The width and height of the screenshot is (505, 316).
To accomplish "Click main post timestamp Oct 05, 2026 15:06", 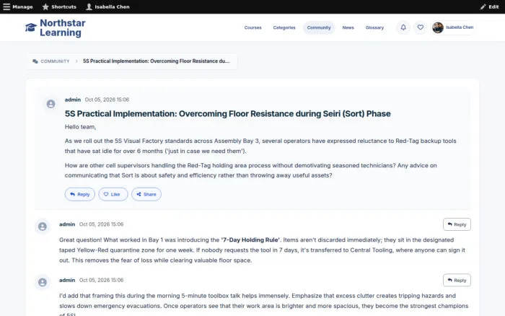I will tap(107, 100).
